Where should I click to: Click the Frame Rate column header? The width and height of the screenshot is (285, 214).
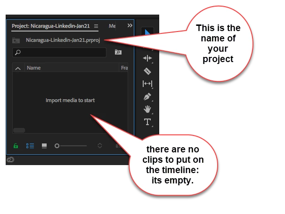pos(124,68)
